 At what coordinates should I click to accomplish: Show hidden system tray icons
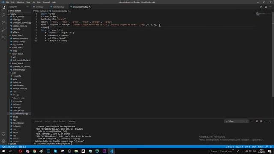coord(243,151)
